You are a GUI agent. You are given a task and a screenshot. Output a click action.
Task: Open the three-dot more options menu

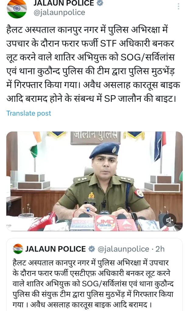pos(178,6)
